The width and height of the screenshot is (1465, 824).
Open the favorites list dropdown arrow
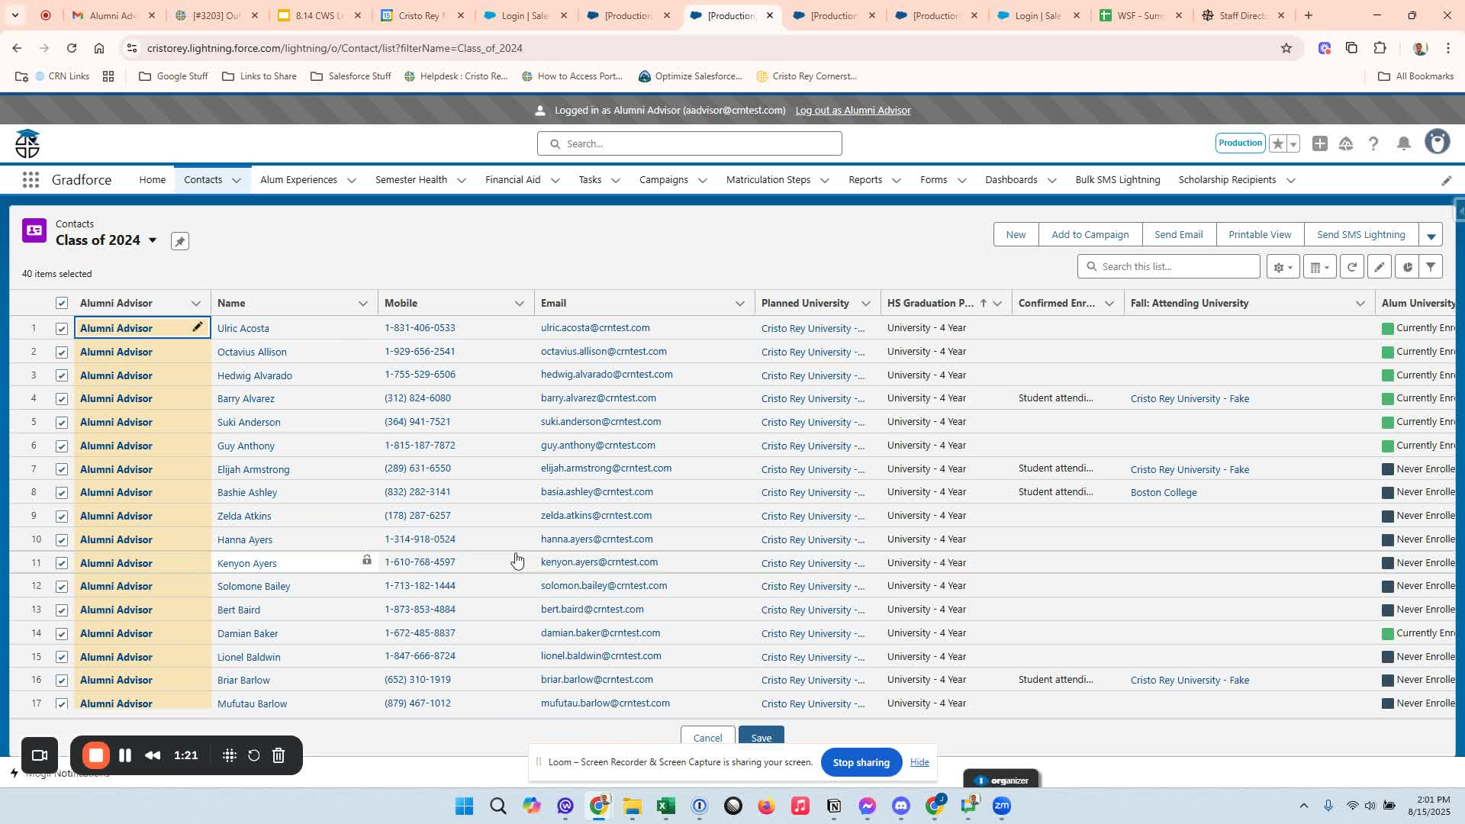(1293, 143)
